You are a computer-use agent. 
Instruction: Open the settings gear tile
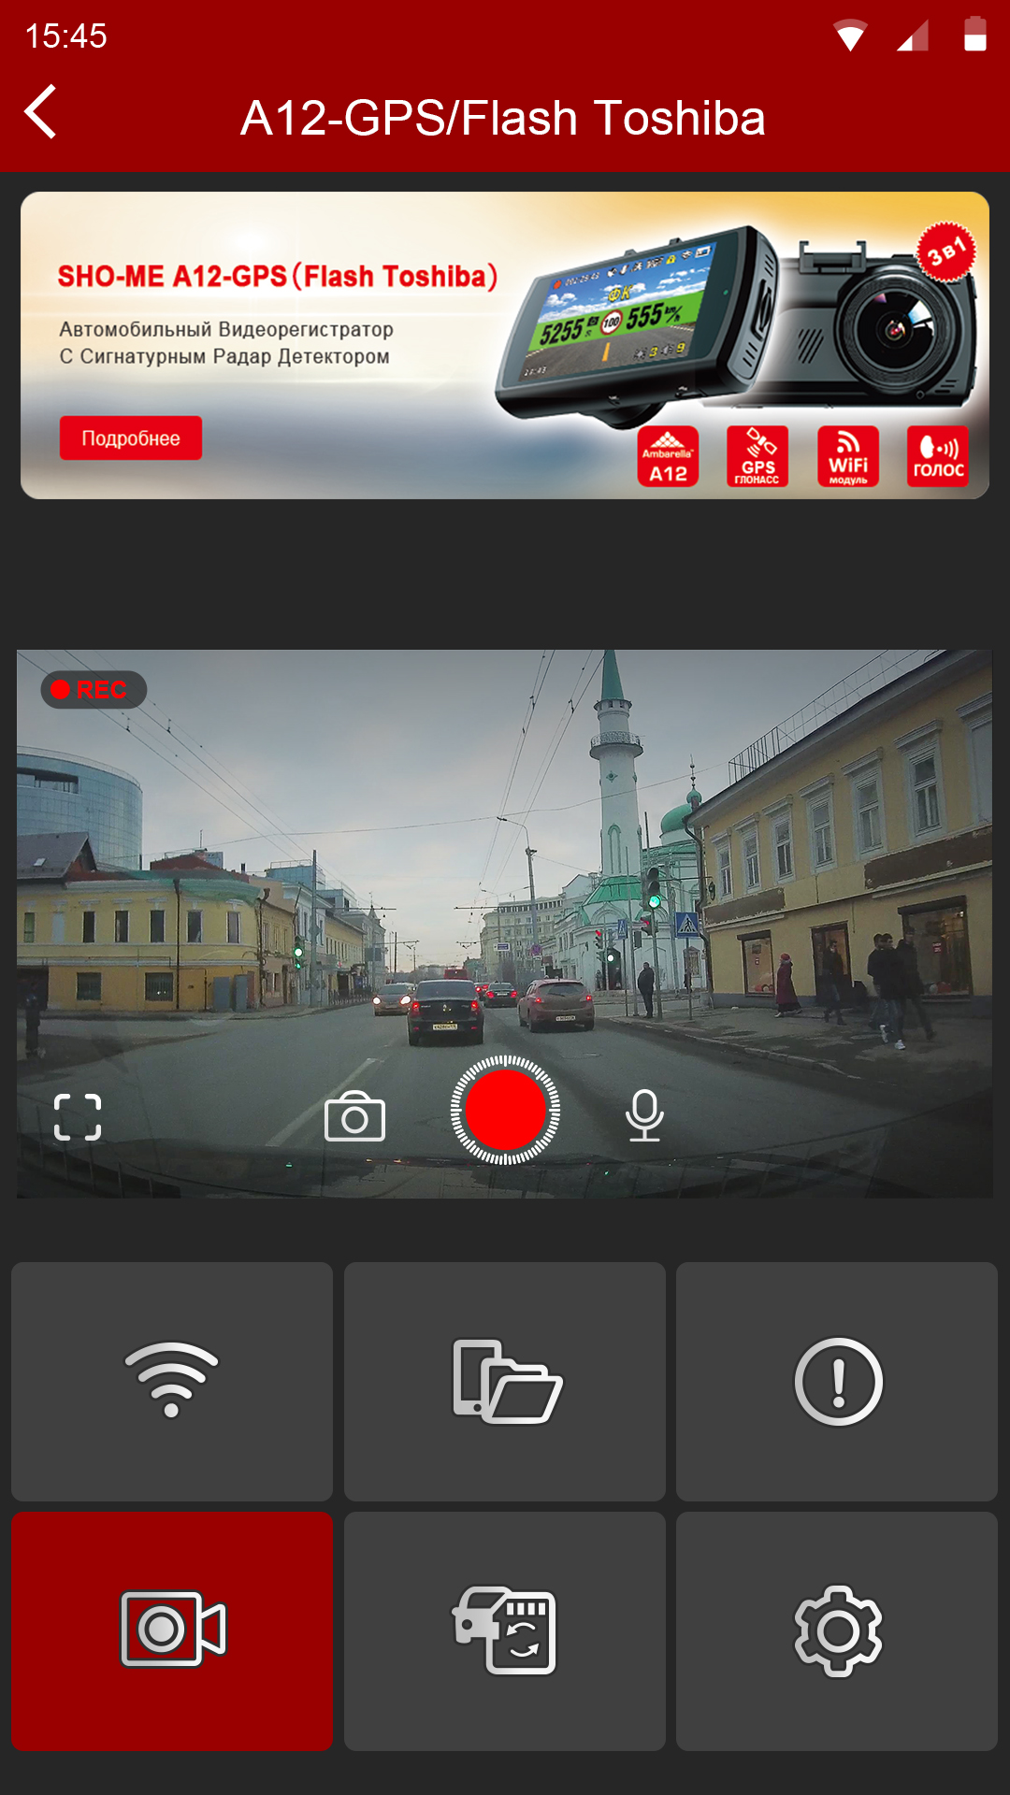point(837,1630)
